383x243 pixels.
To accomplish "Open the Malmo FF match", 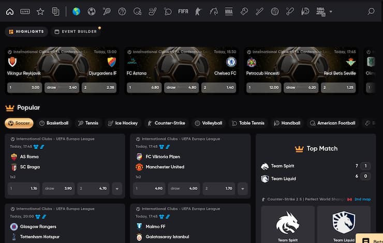I will [190, 223].
